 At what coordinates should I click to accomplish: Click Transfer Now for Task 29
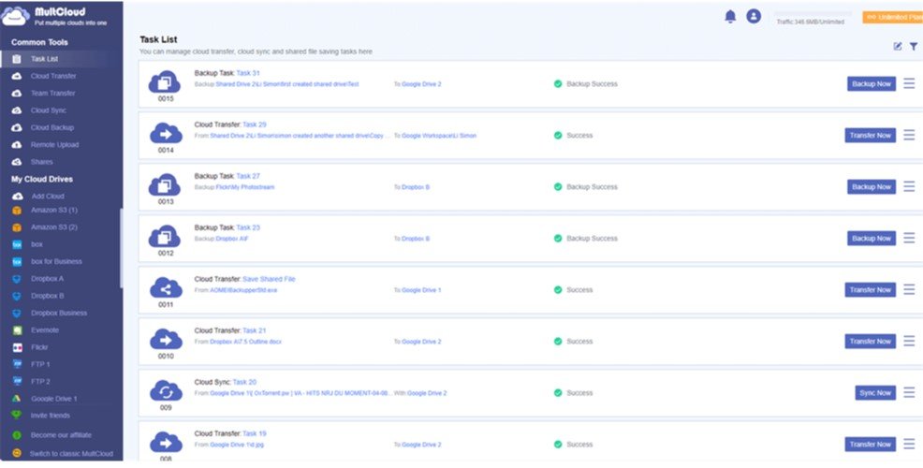(x=870, y=136)
